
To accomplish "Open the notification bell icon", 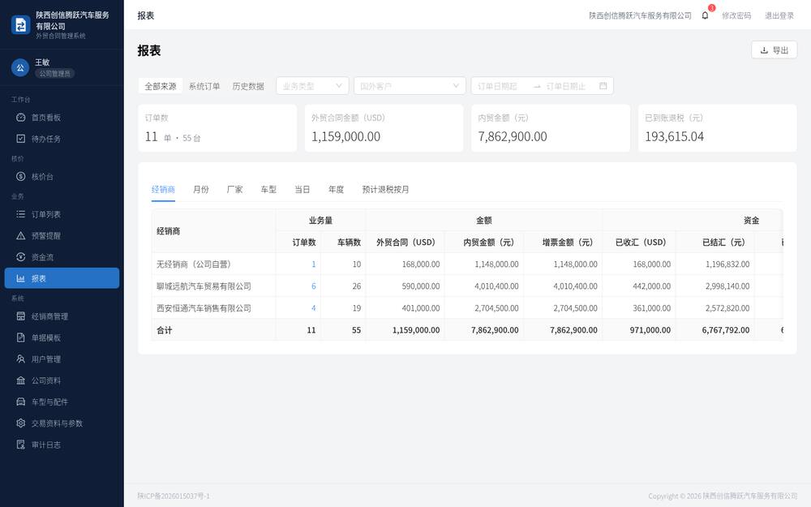I will pyautogui.click(x=705, y=15).
